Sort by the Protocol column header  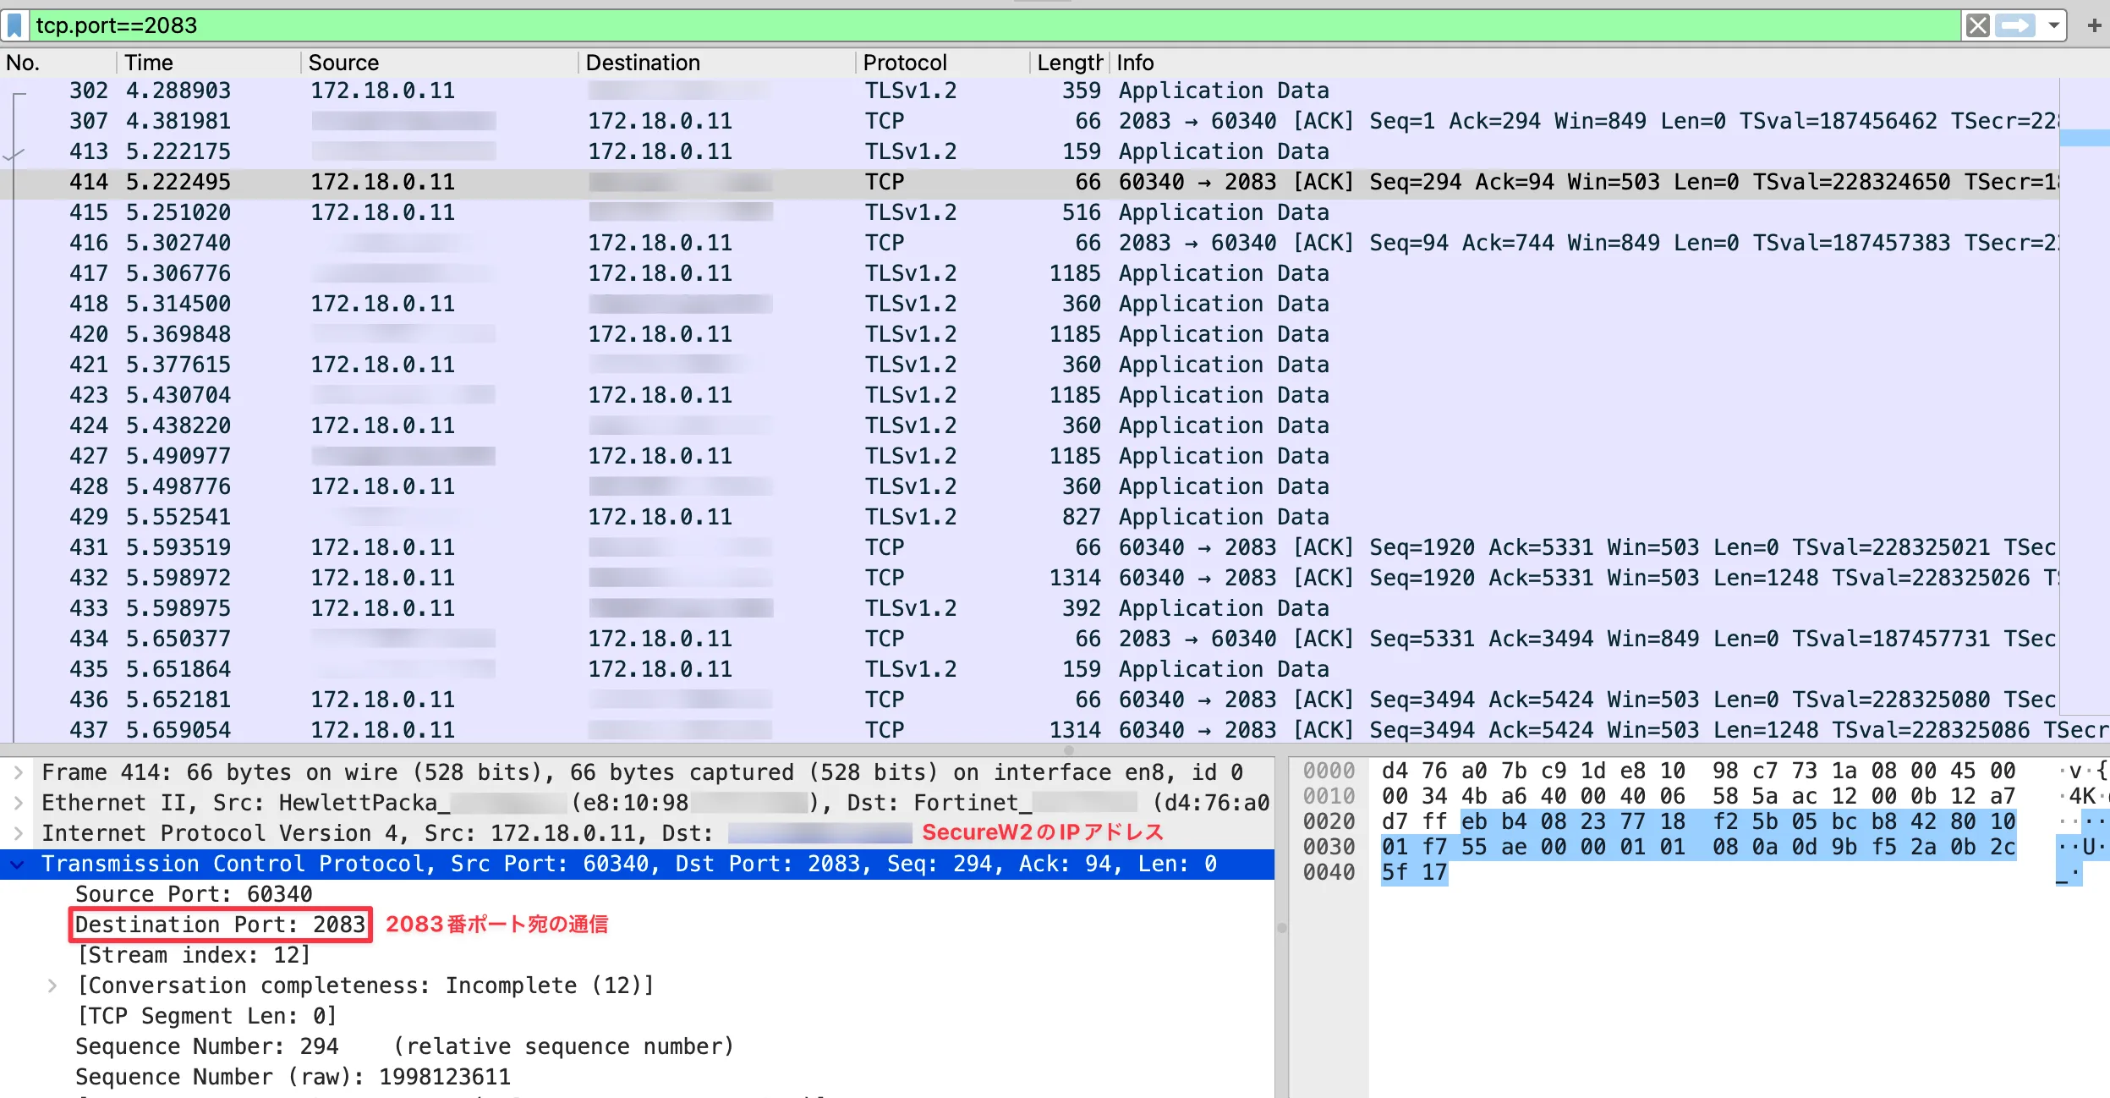(904, 63)
